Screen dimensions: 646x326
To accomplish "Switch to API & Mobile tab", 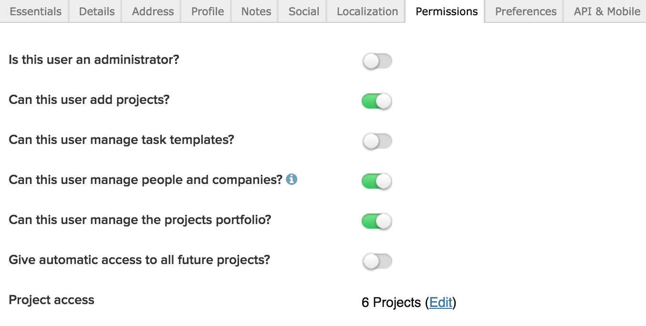I will [607, 11].
